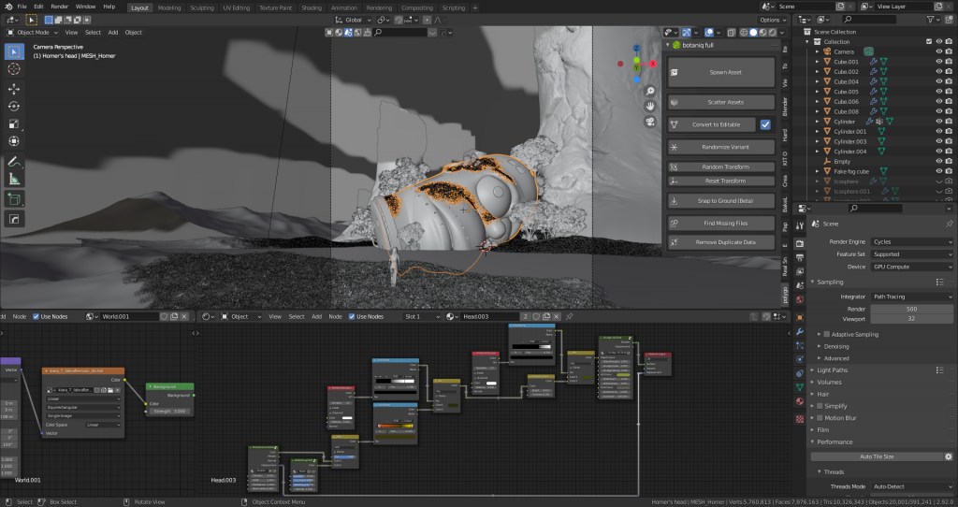Toggle Use Nodes checkbox in shader editor

[x=352, y=316]
